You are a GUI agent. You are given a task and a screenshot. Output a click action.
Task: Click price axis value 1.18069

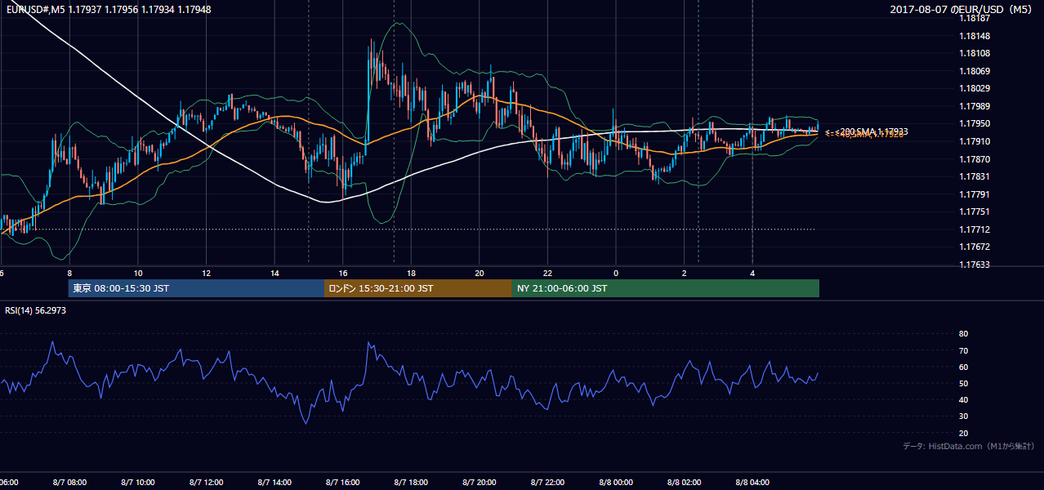click(x=974, y=71)
